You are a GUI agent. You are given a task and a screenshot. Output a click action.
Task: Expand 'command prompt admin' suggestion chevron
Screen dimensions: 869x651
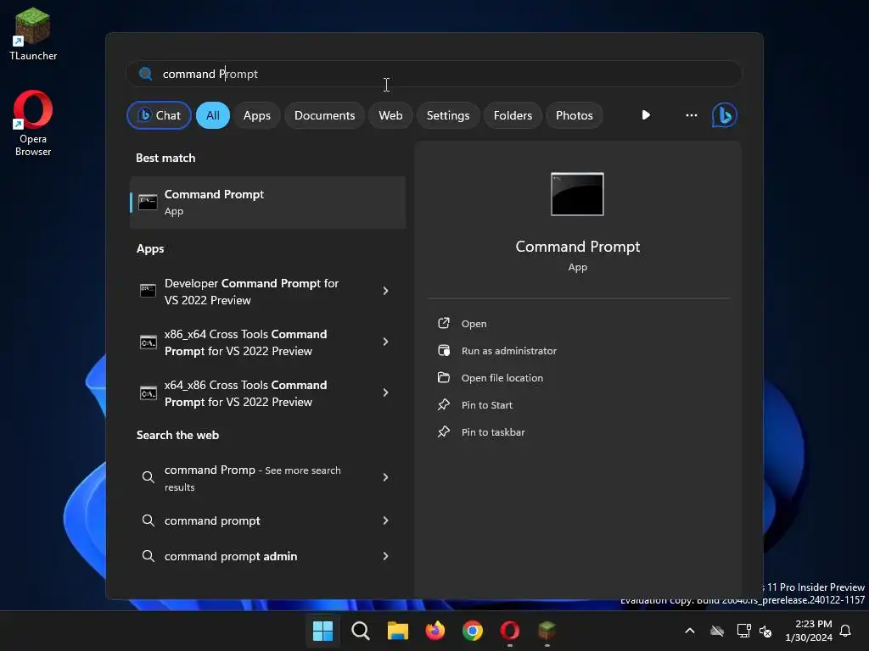pyautogui.click(x=386, y=556)
